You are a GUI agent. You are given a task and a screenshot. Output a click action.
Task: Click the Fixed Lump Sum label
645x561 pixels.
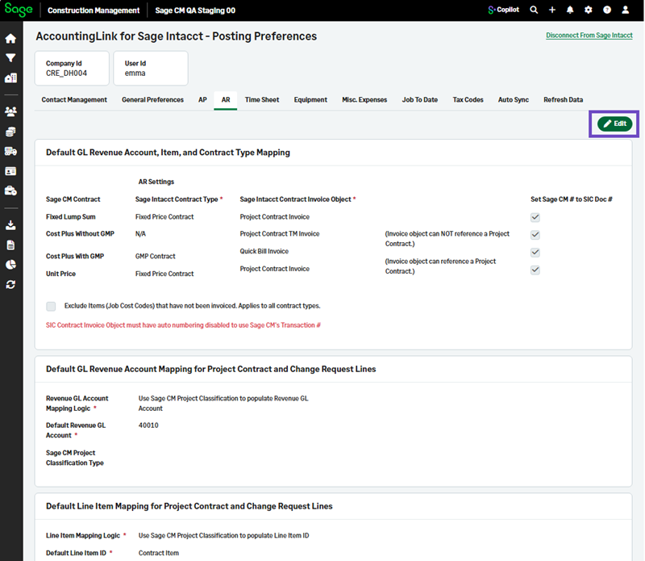(x=71, y=216)
